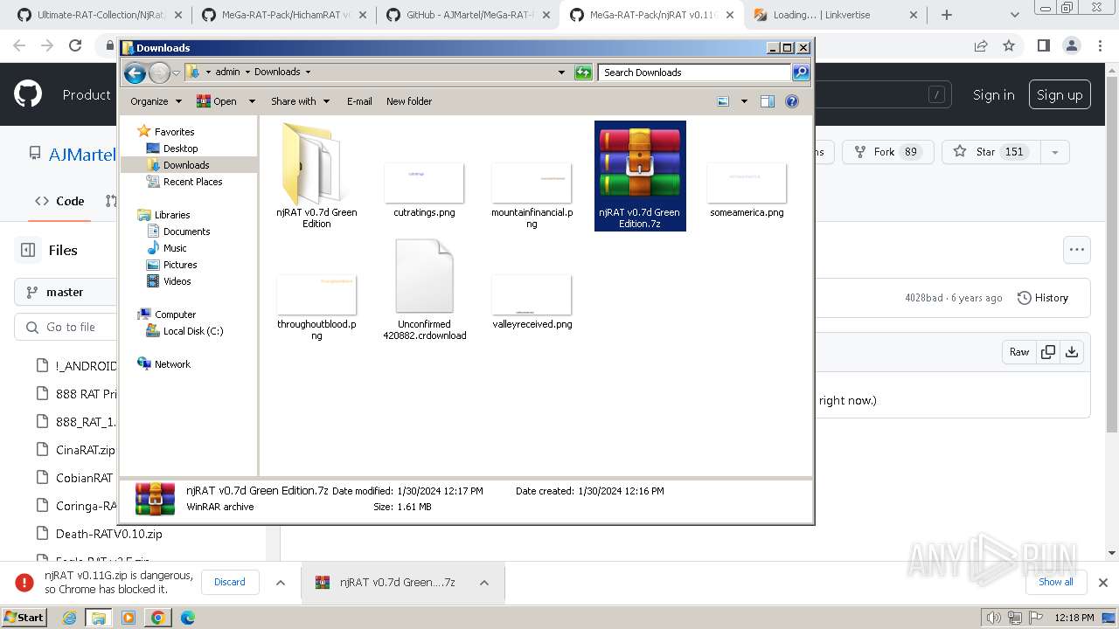The height and width of the screenshot is (629, 1119).
Task: Click Explorer's Back navigation arrow
Action: [135, 73]
